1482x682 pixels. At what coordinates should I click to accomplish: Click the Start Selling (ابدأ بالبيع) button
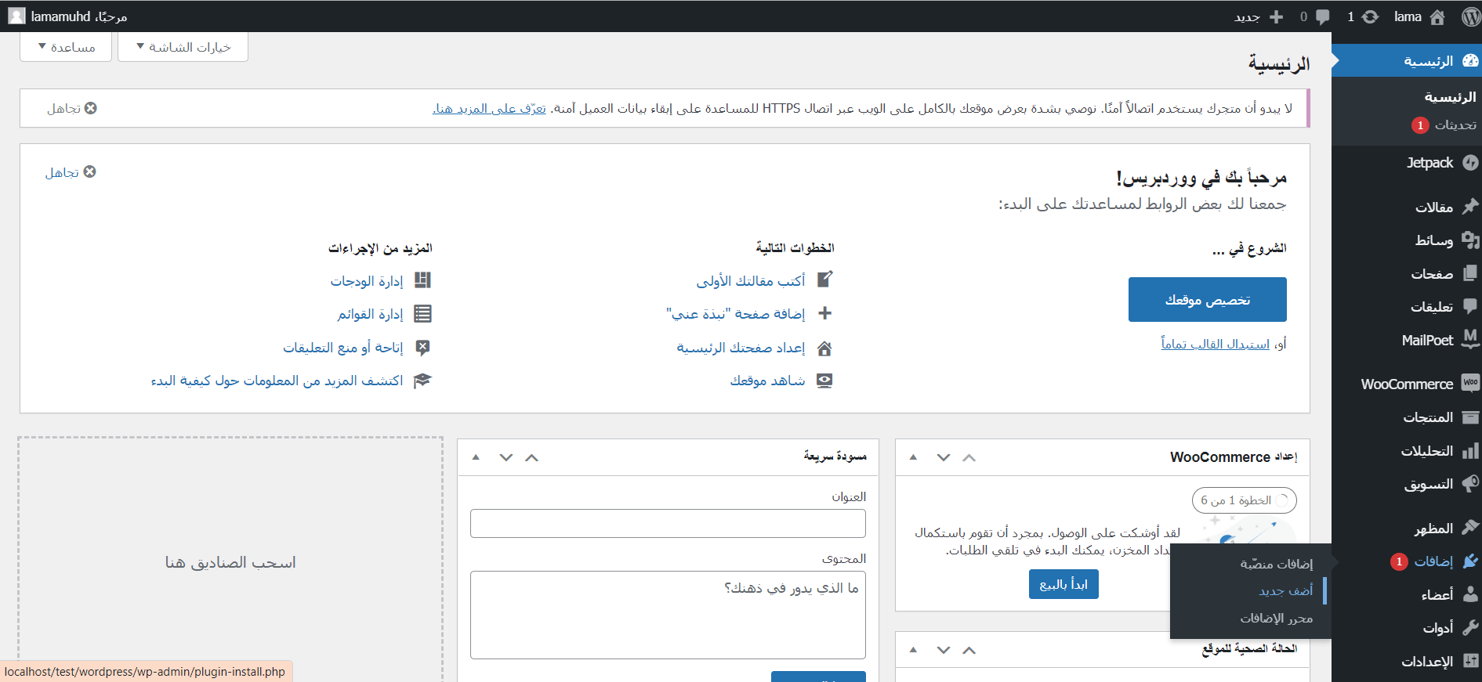(1063, 584)
